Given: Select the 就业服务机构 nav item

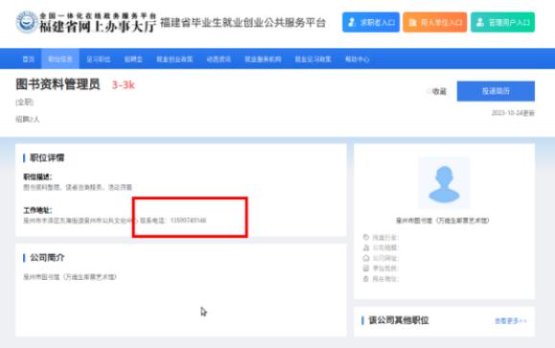Looking at the screenshot, I should click(263, 59).
